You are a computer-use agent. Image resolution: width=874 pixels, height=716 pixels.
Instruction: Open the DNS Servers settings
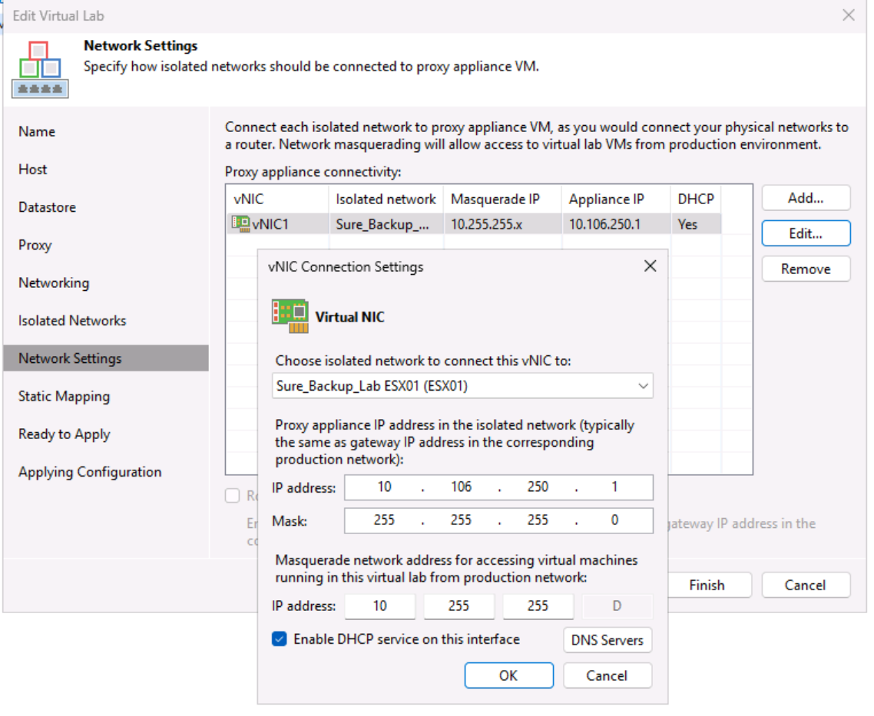coord(607,640)
